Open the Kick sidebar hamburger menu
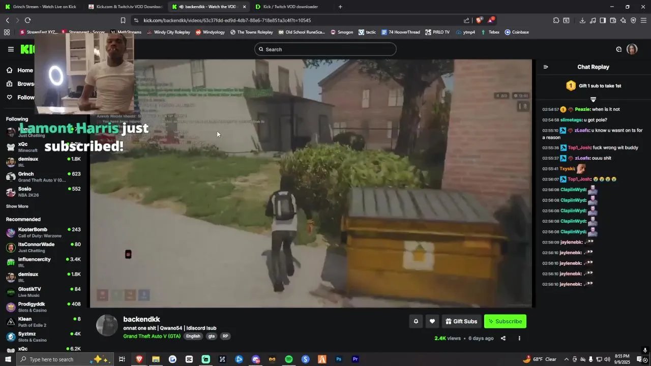This screenshot has width=651, height=366. (11, 49)
